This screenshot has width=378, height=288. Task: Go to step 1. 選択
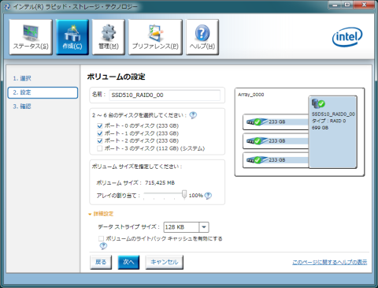[x=22, y=78]
